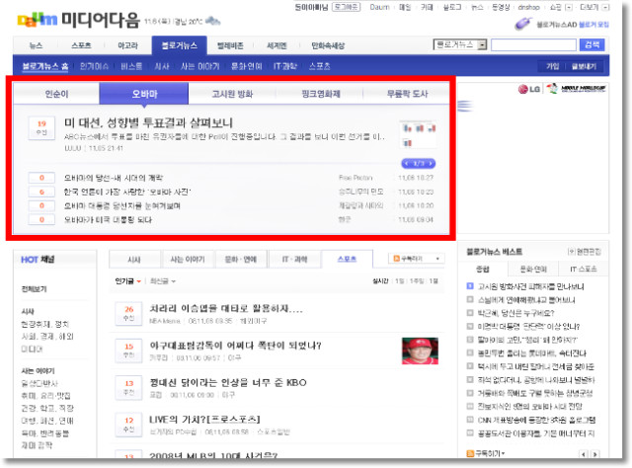Open the 무릎팍 도사 issue tab
This screenshot has width=632, height=468.
coord(407,94)
